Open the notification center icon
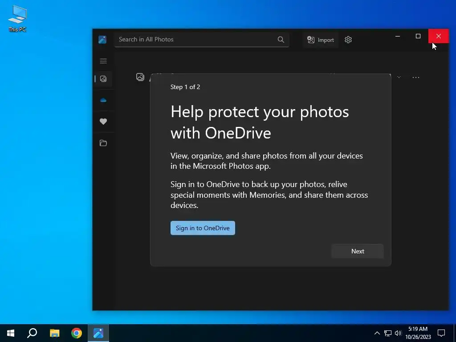456x342 pixels. pos(441,333)
